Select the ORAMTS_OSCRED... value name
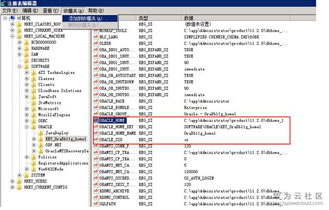The image size is (329, 210). pos(117,178)
